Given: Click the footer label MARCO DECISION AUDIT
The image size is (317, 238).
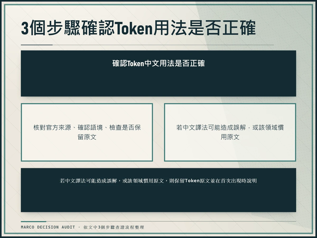Looking at the screenshot, I should [x=48, y=227].
